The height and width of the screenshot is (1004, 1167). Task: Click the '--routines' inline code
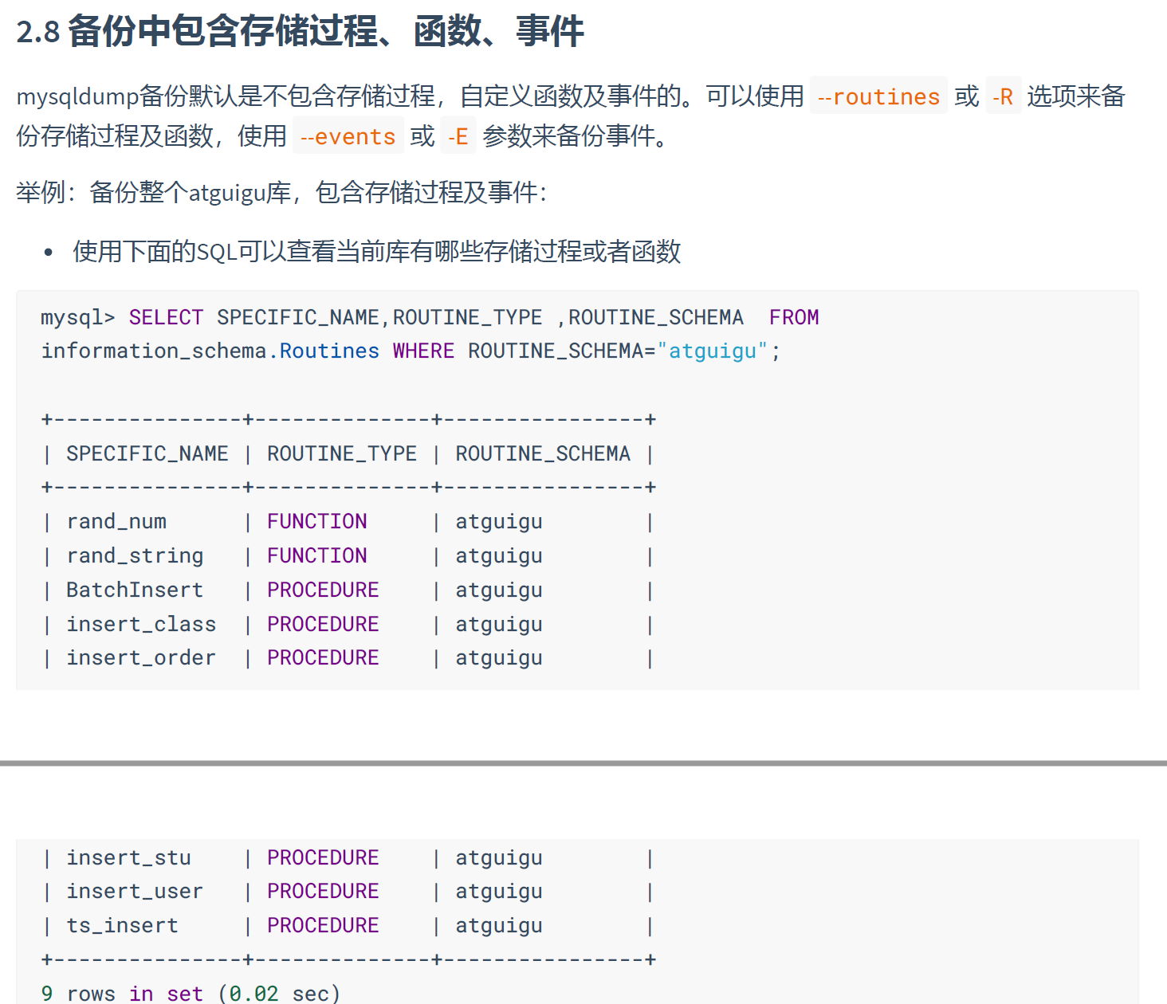pos(878,96)
